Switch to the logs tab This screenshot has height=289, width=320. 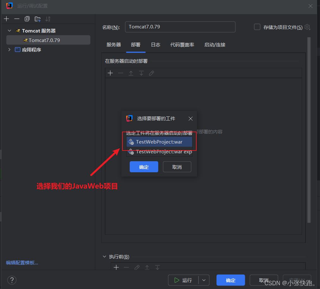(156, 45)
